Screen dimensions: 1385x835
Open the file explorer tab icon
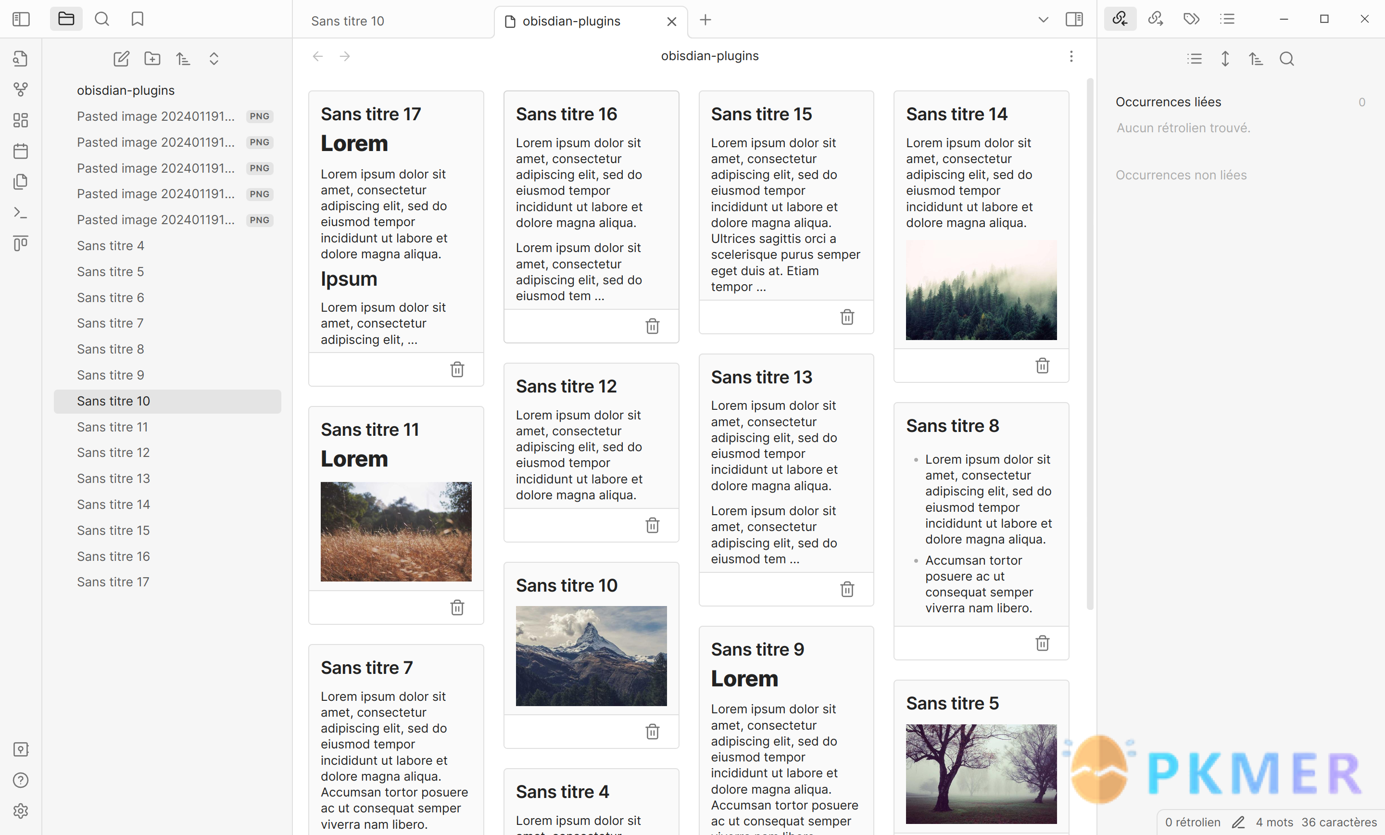tap(66, 19)
